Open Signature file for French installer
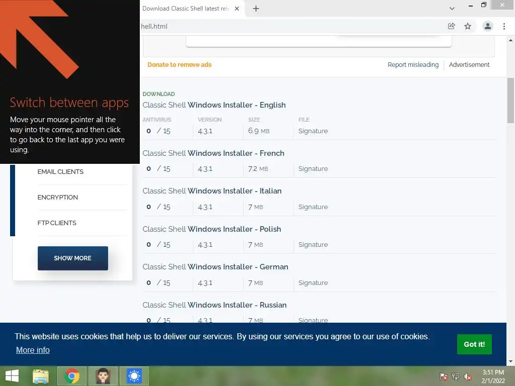 pos(313,169)
